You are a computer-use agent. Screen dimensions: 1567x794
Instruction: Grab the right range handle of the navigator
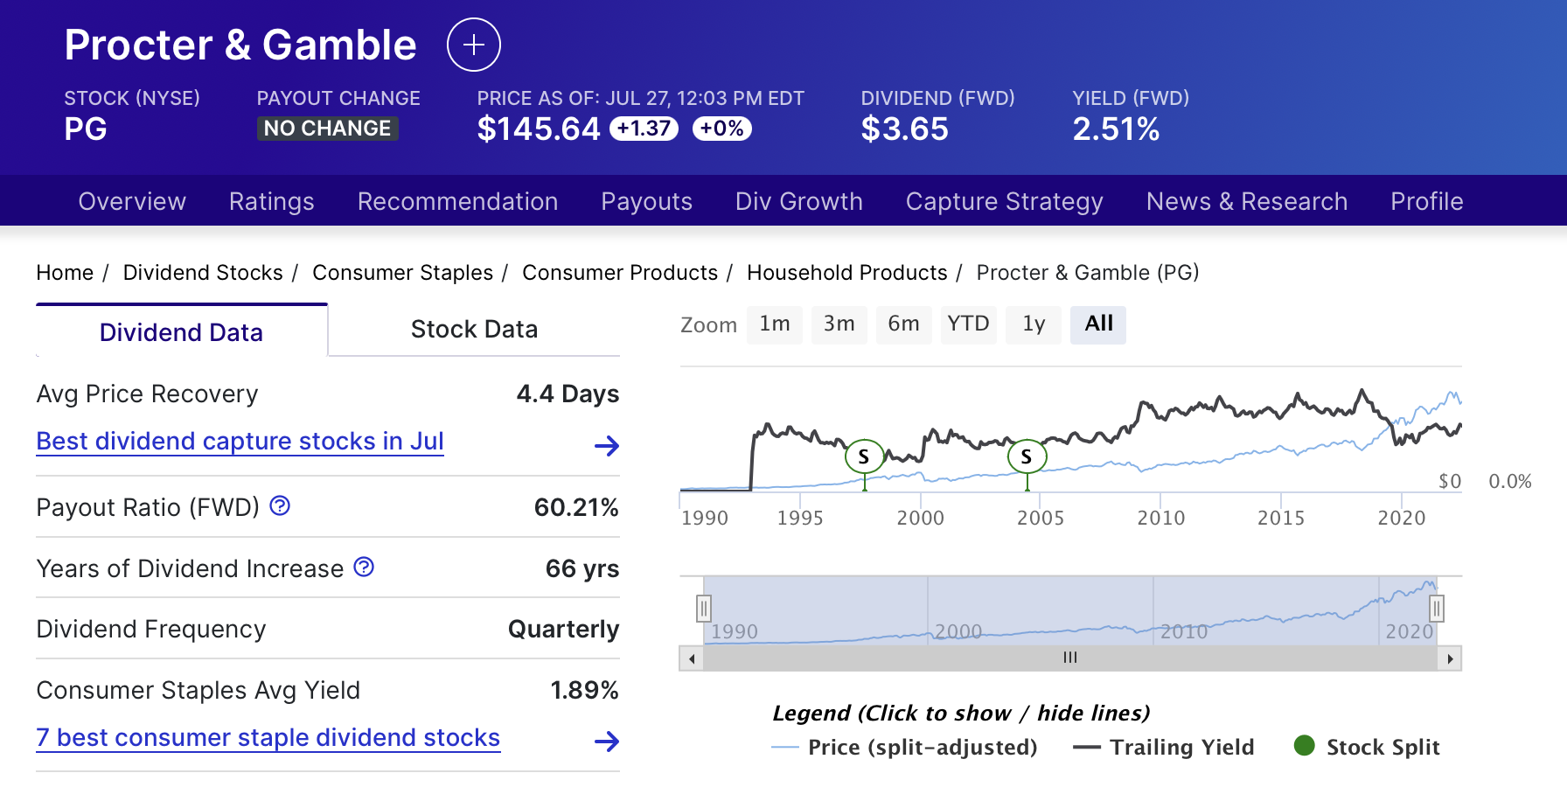pyautogui.click(x=1437, y=608)
